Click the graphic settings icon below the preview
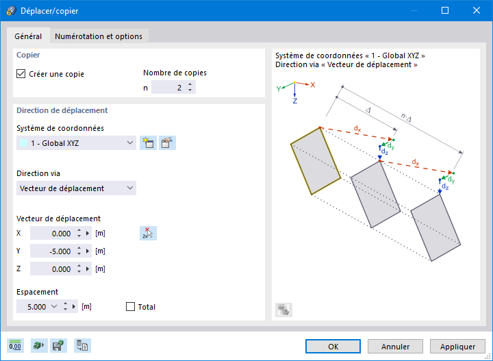The height and width of the screenshot is (361, 493). click(283, 310)
